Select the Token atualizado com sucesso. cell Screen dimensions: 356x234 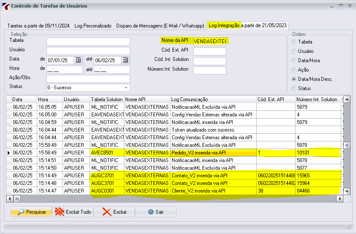click(214, 130)
